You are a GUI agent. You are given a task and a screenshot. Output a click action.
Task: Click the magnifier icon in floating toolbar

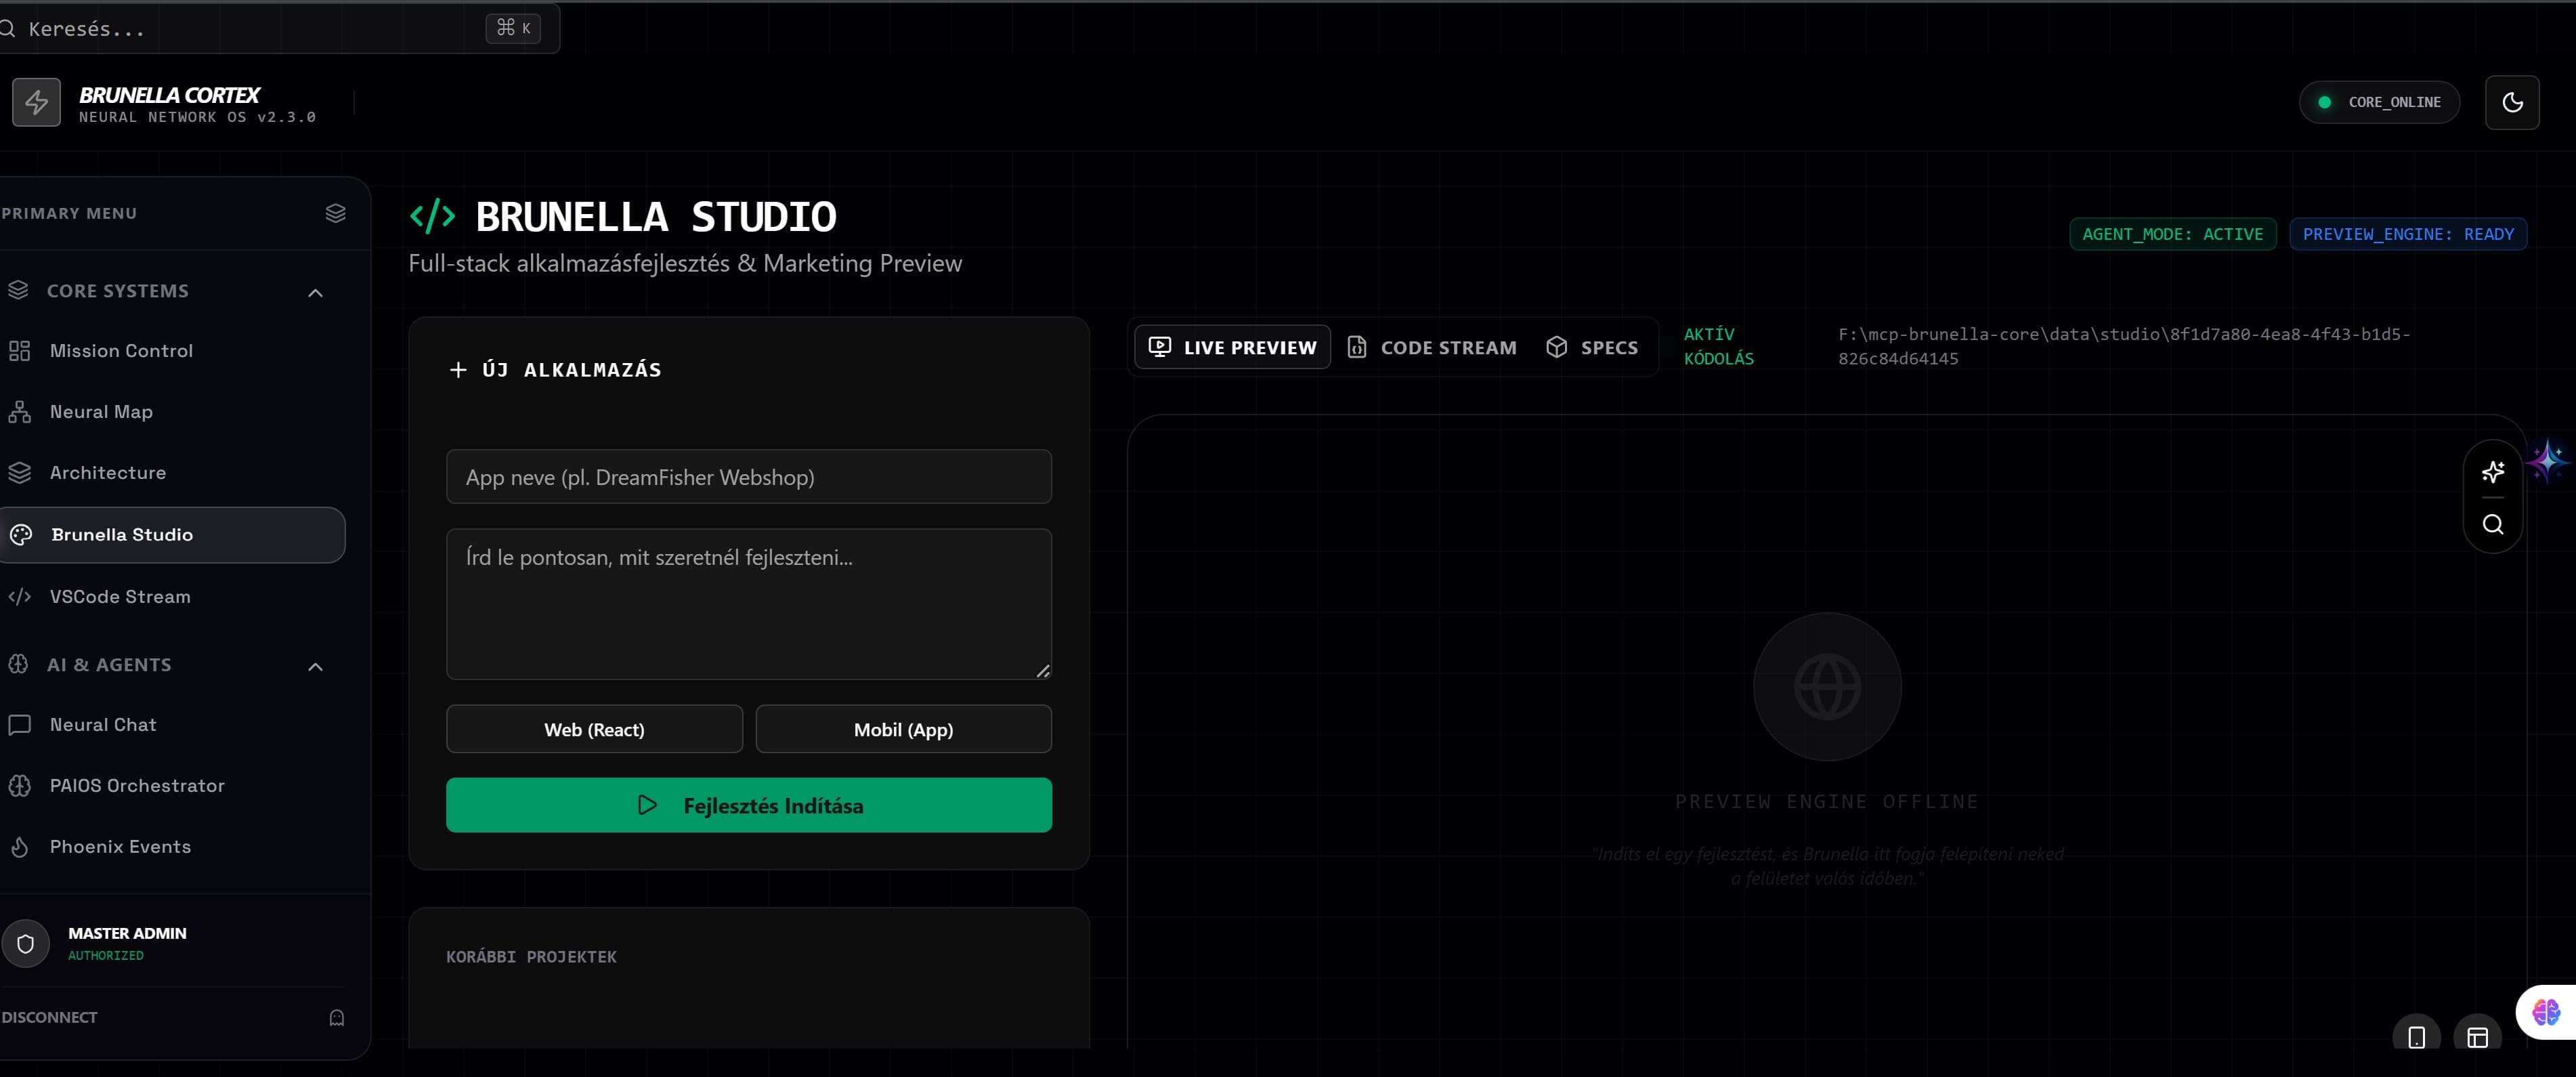(x=2492, y=524)
